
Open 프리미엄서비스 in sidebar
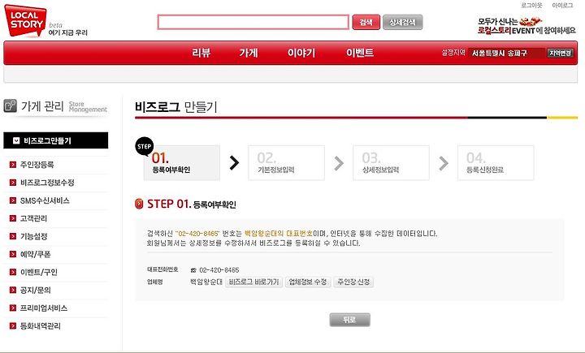44,308
